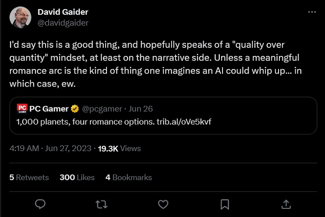Bookmark this tweet with the bookmark icon

click(x=224, y=204)
